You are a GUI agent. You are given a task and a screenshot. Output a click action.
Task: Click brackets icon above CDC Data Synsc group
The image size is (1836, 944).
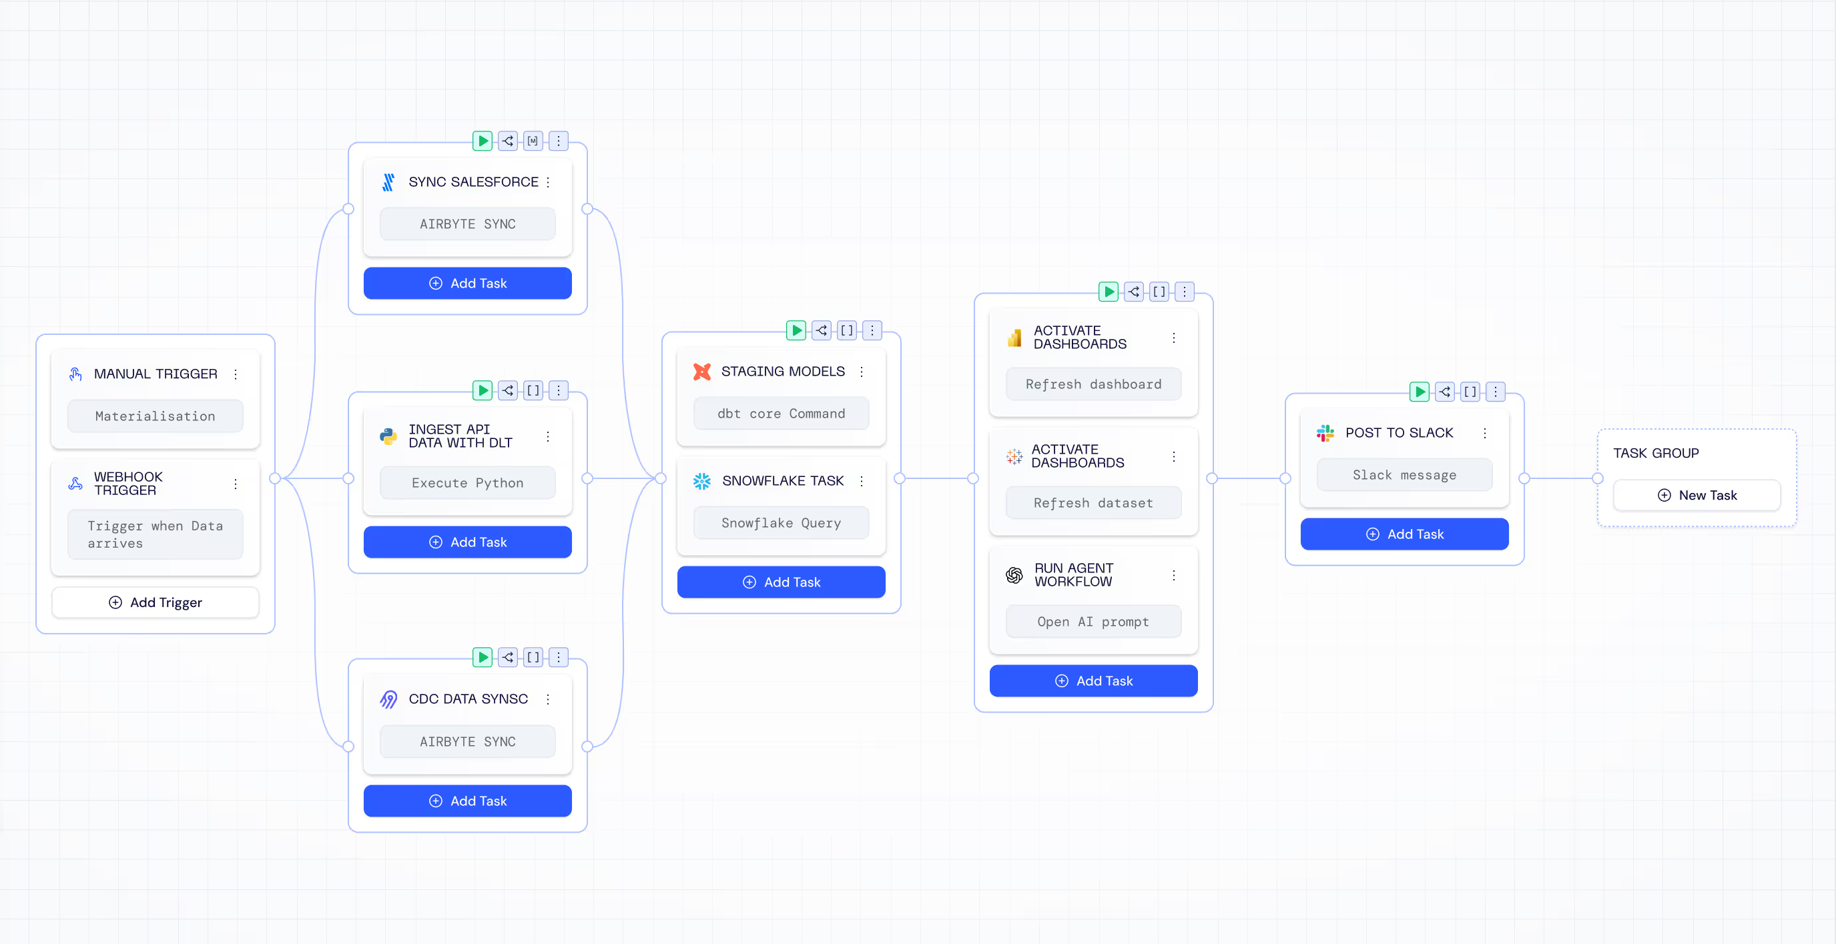[x=533, y=657]
